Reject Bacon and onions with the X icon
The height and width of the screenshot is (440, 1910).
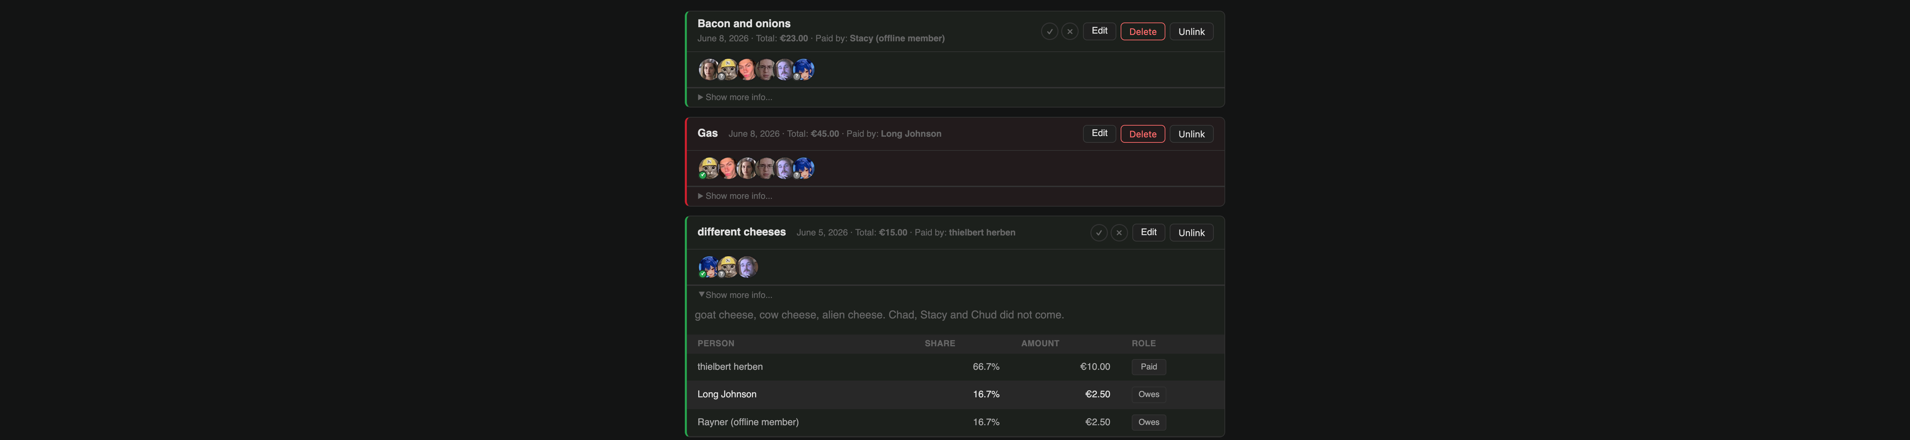coord(1070,31)
